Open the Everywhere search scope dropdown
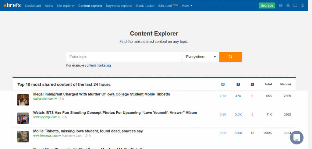This screenshot has width=312, height=149. tap(201, 57)
